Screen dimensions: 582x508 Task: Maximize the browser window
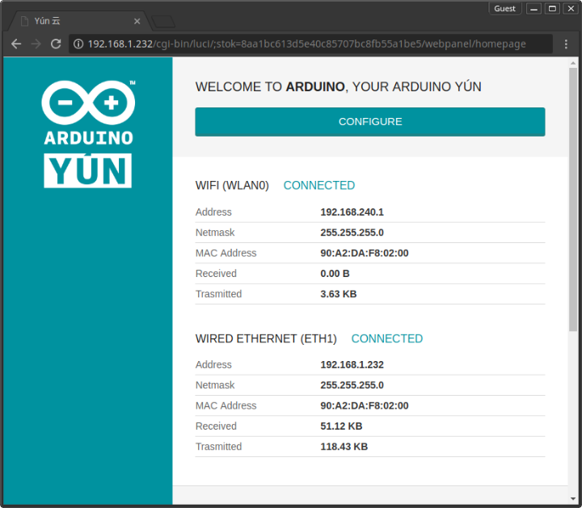pyautogui.click(x=552, y=8)
